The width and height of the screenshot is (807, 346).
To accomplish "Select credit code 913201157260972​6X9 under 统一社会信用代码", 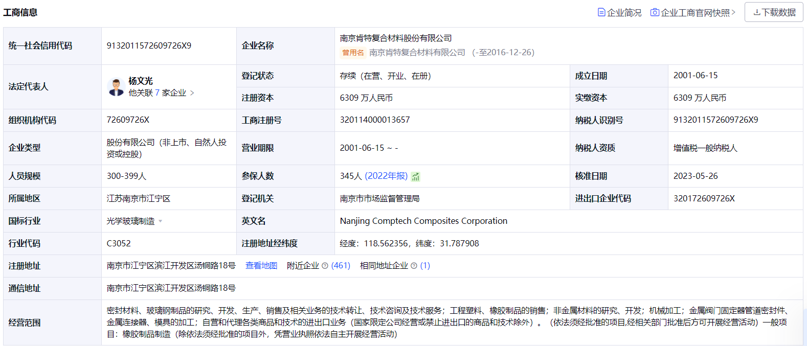I will (149, 45).
